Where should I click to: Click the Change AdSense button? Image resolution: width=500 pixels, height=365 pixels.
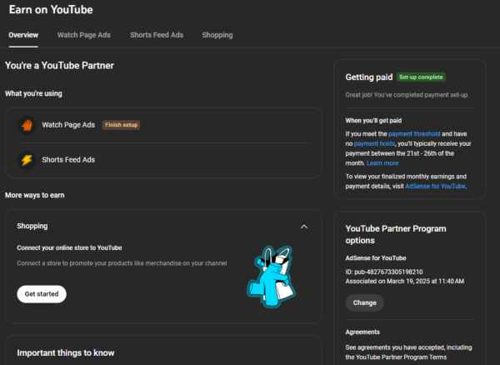pyautogui.click(x=364, y=302)
